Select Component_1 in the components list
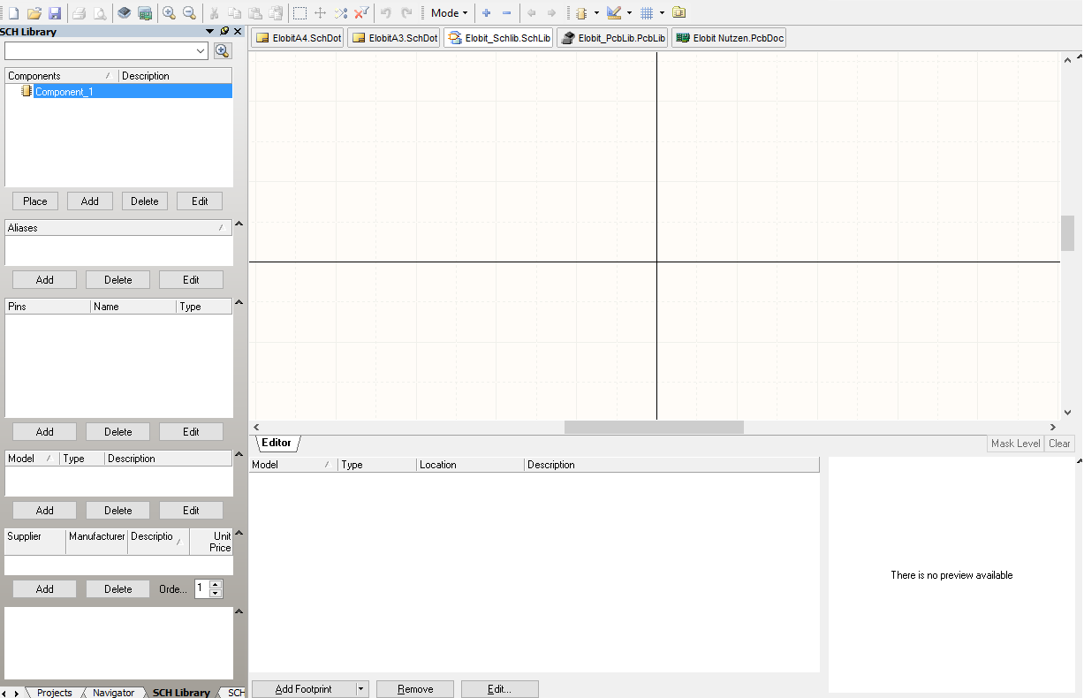Screen dimensions: 1084x698 coord(64,92)
